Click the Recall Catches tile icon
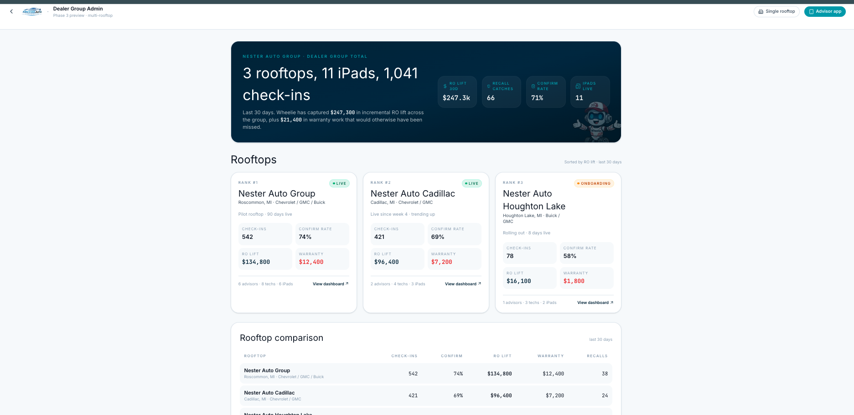 click(x=489, y=86)
